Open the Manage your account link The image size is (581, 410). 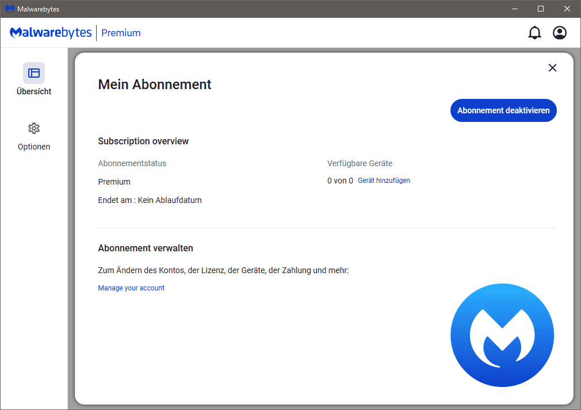coord(131,288)
